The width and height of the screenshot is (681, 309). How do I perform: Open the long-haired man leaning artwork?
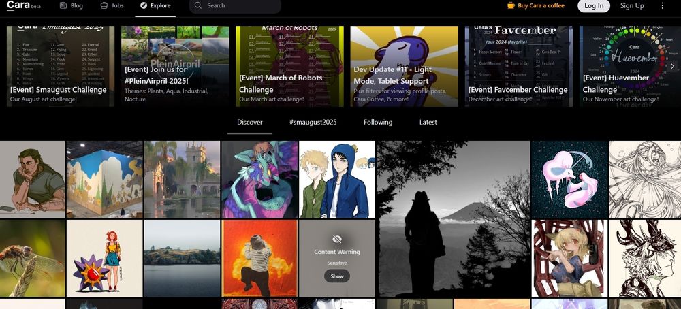point(33,179)
